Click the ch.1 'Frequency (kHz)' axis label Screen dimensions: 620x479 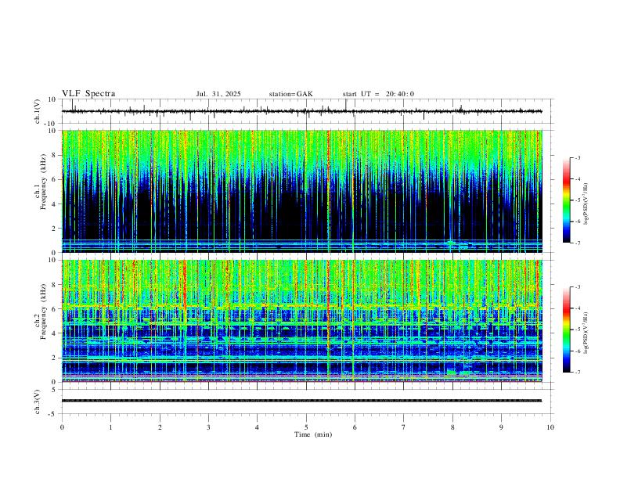(x=43, y=182)
